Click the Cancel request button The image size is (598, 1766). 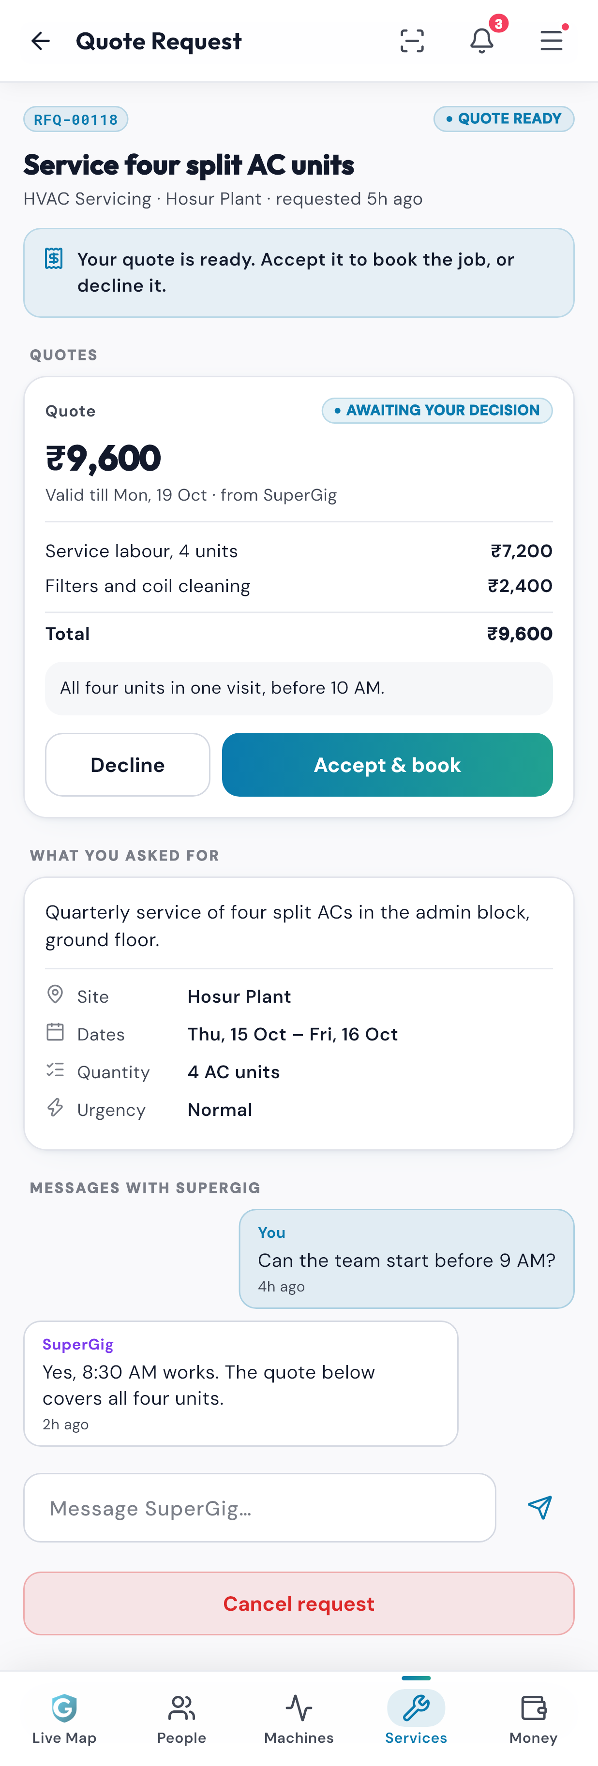tap(299, 1603)
